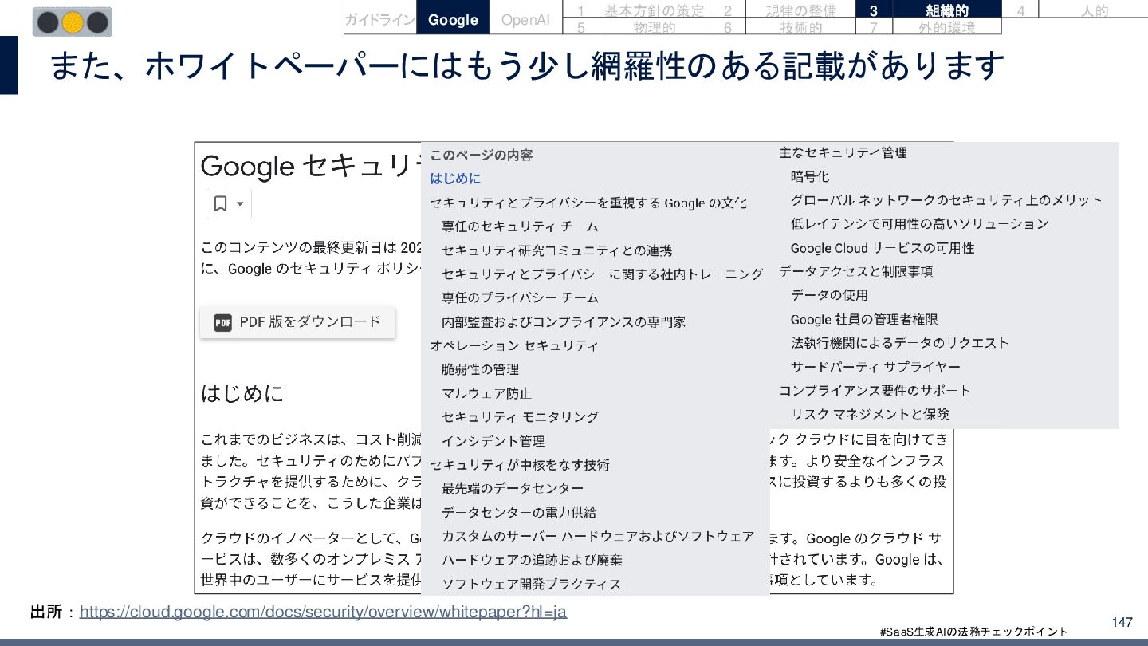1148x646 pixels.
Task: Select the 技術的 section in header
Action: tap(800, 27)
